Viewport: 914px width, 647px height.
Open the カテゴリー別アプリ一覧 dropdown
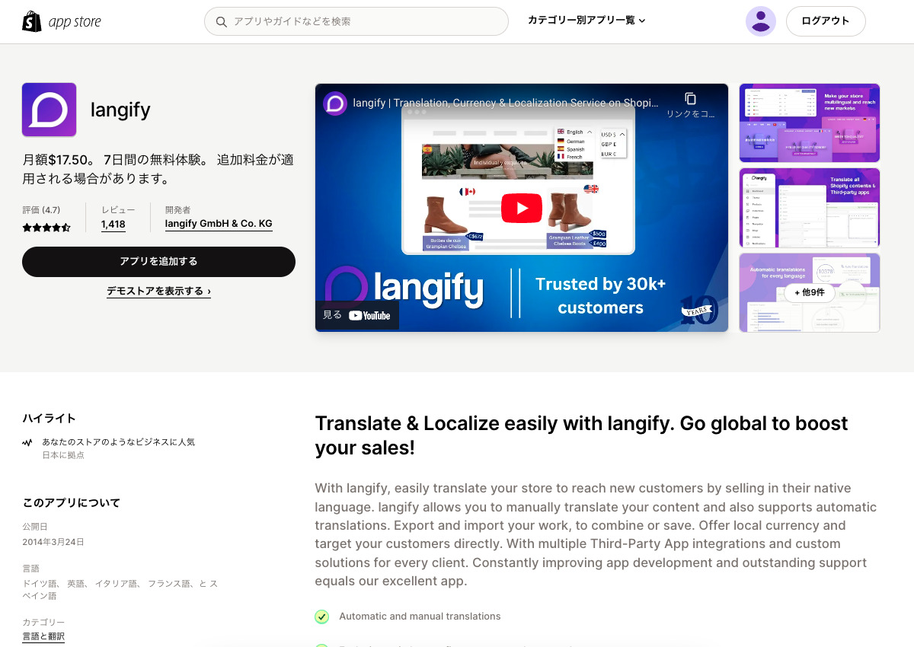(x=585, y=21)
